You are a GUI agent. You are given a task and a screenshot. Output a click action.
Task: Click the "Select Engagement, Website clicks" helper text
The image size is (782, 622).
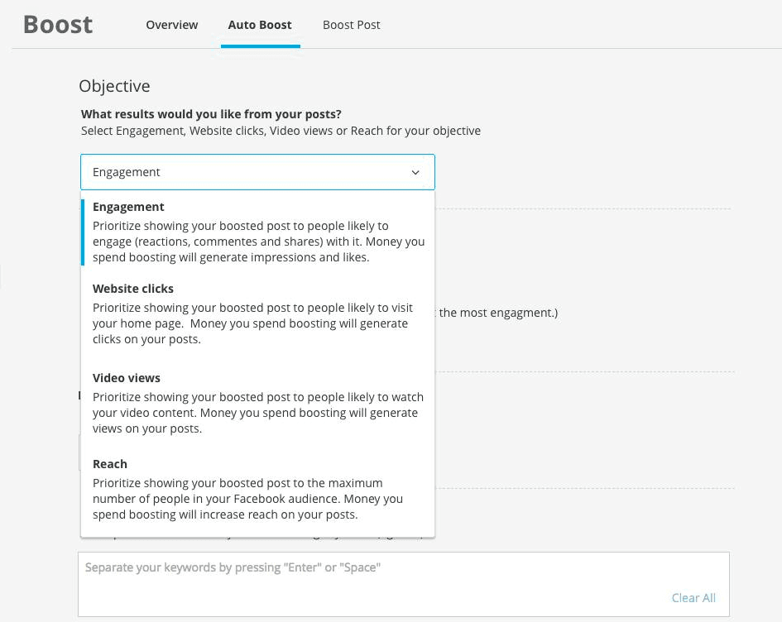pyautogui.click(x=281, y=131)
